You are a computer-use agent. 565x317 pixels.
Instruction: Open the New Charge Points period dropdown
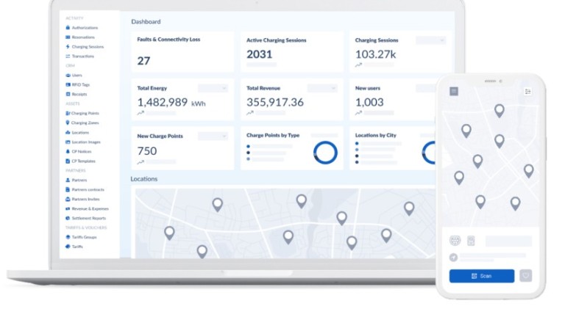(x=213, y=136)
